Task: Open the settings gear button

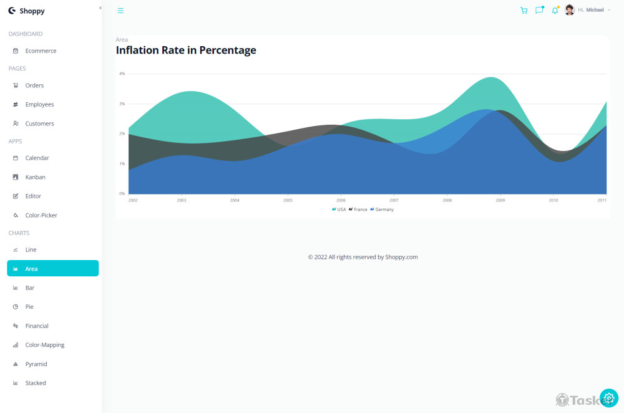Action: pyautogui.click(x=609, y=398)
